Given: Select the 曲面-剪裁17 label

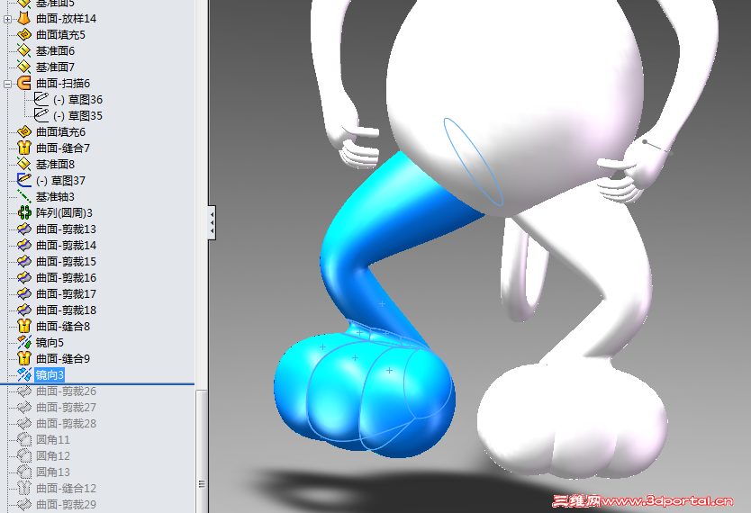Looking at the screenshot, I should 66,293.
